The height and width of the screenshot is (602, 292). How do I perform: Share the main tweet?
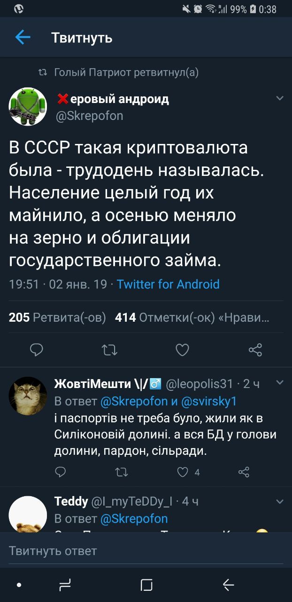point(255,349)
